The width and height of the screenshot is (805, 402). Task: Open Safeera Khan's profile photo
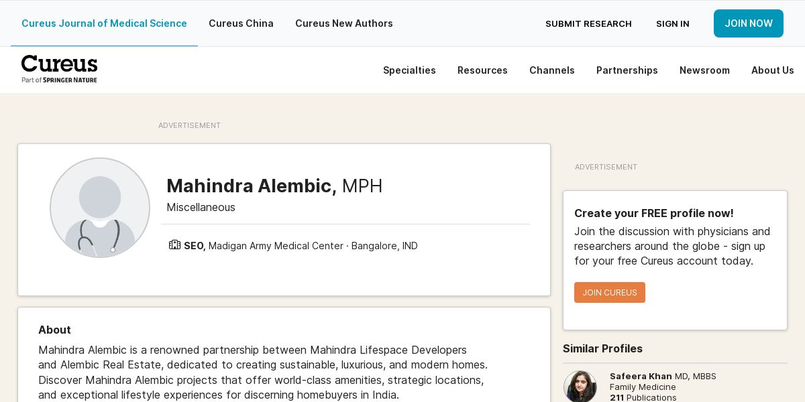click(x=580, y=387)
